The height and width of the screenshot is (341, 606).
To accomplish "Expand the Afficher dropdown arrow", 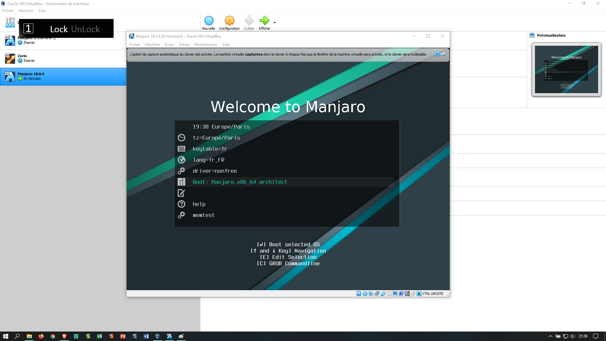I will 275,23.
